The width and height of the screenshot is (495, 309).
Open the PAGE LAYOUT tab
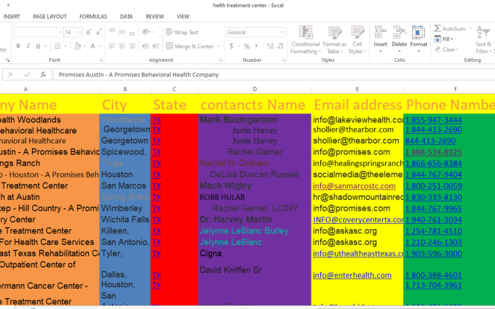(50, 17)
